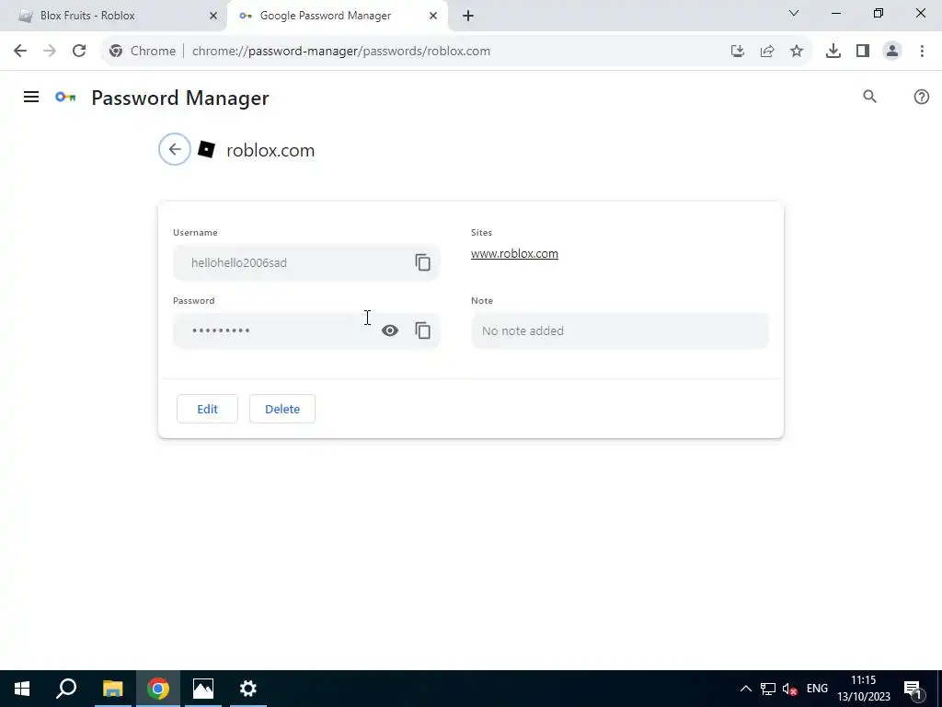This screenshot has height=707, width=942.
Task: Open the notification center icon
Action: point(913,689)
